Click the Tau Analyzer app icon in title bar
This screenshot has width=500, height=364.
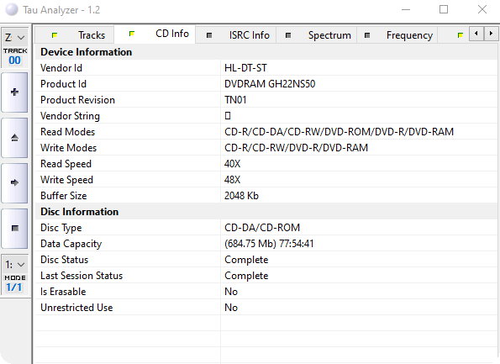pyautogui.click(x=12, y=9)
